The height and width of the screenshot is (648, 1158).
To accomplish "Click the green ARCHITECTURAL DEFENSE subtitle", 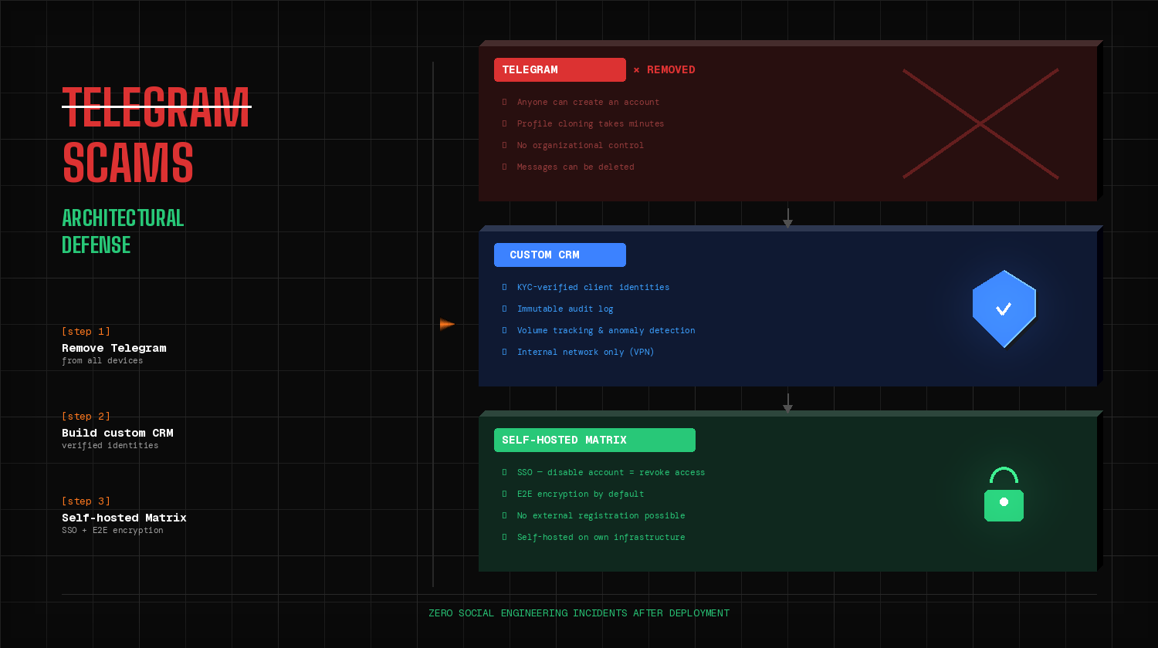I will click(123, 231).
